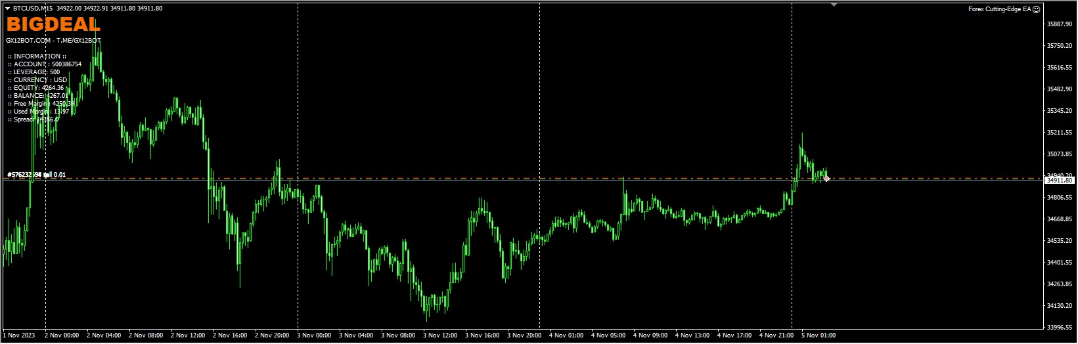This screenshot has width=1078, height=344.
Task: Click the 4 Nov 09:00 time label
Action: pos(650,335)
